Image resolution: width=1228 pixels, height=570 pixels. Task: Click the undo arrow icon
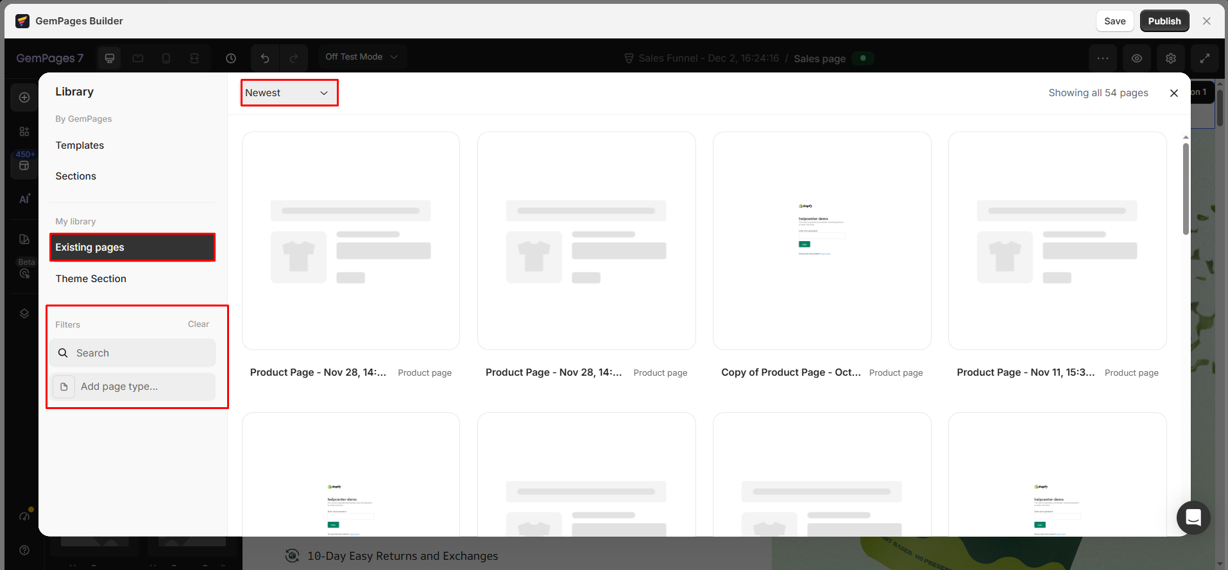point(265,58)
